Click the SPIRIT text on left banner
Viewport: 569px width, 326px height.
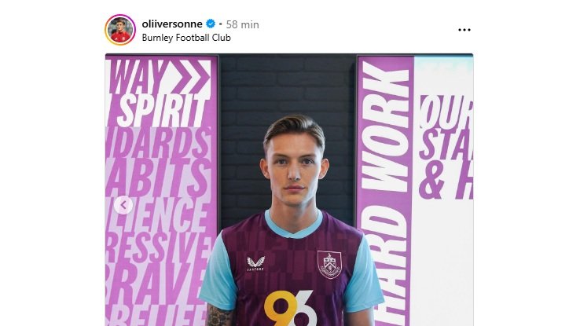(x=165, y=110)
